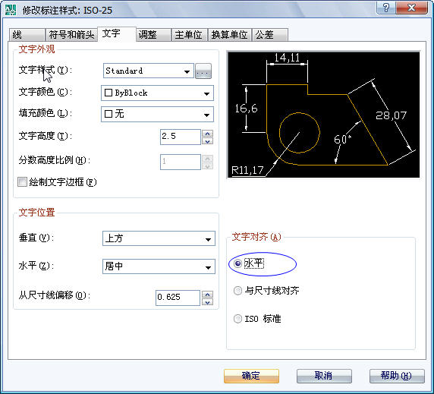Click the 从尺寸线偏移 value field
434x394 pixels.
click(178, 298)
